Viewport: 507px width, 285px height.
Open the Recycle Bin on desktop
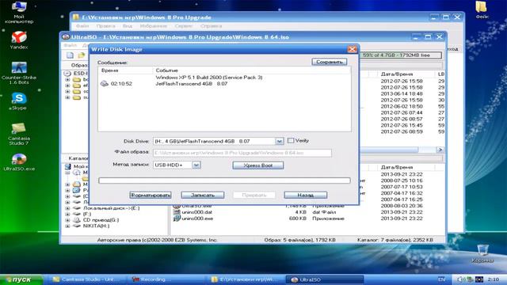pos(482,253)
